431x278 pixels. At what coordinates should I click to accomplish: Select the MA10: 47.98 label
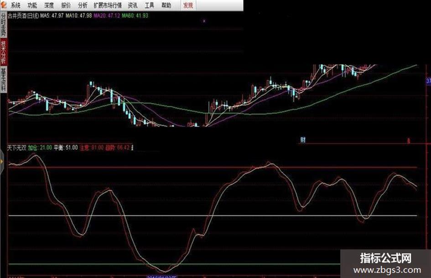(78, 16)
